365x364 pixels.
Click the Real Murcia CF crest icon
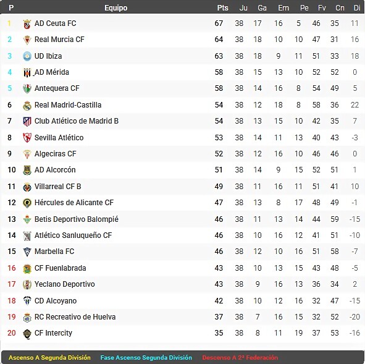27,40
